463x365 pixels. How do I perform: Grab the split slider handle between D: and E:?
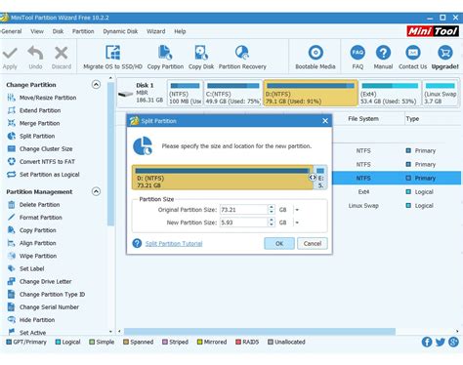tap(313, 178)
